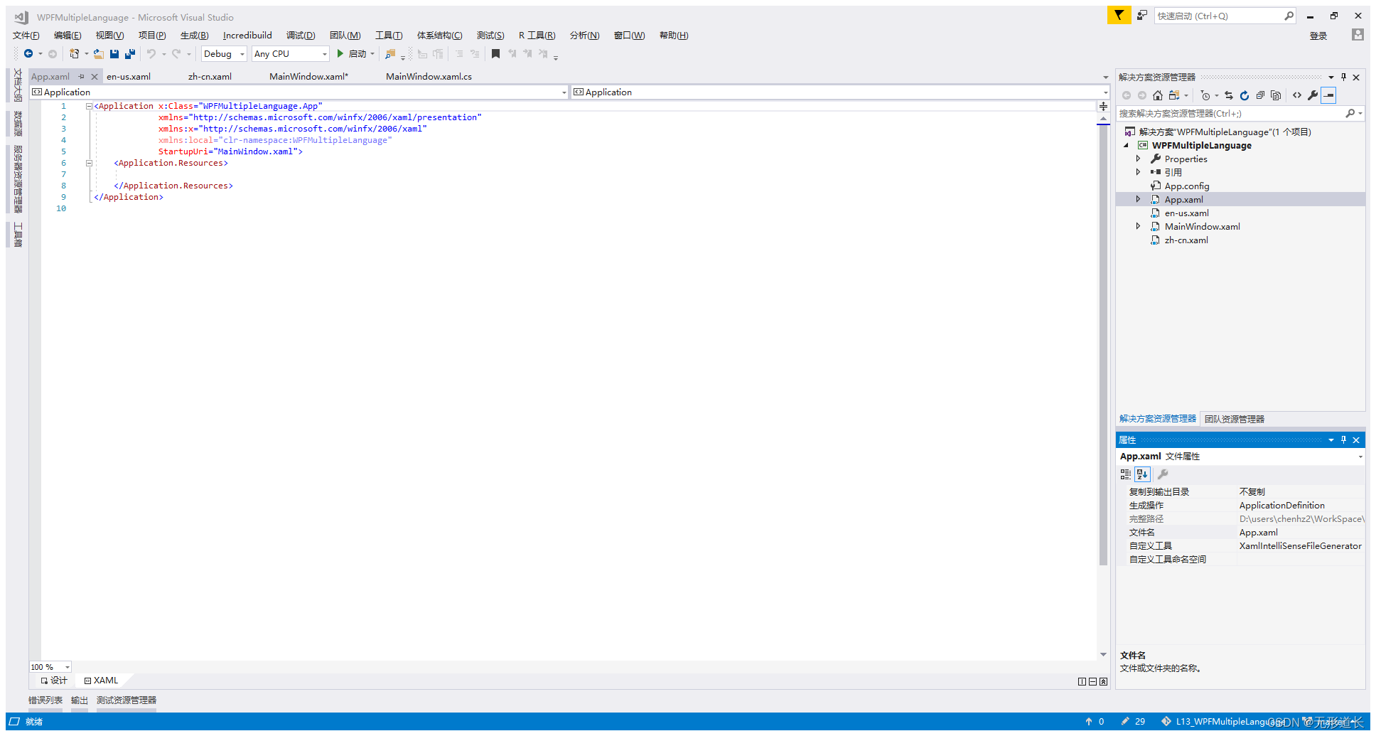The height and width of the screenshot is (736, 1376).
Task: Switch Properties panel to Categorized view
Action: tap(1126, 474)
